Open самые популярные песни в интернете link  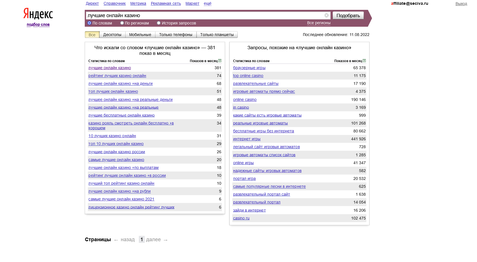pos(269,186)
